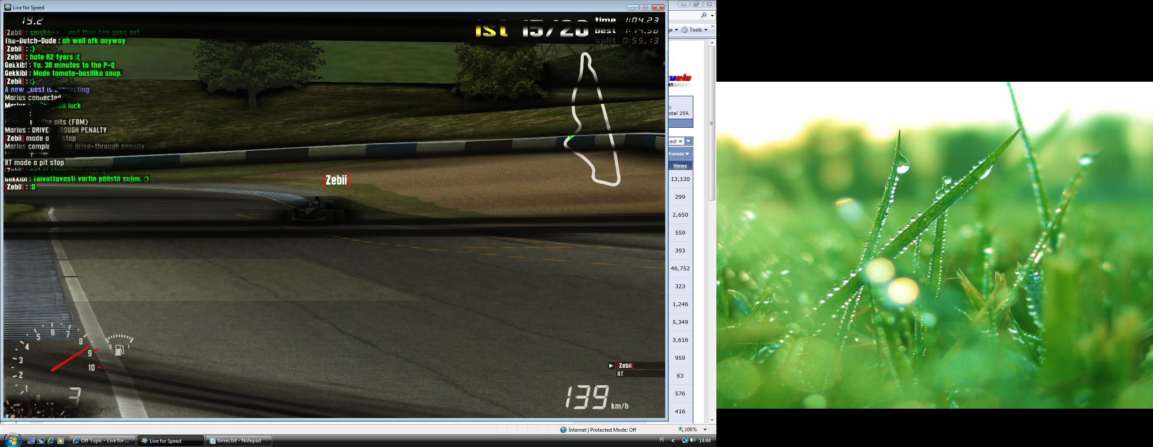Show hidden tray icons with the arrow
This screenshot has width=1153, height=447.
tap(673, 440)
